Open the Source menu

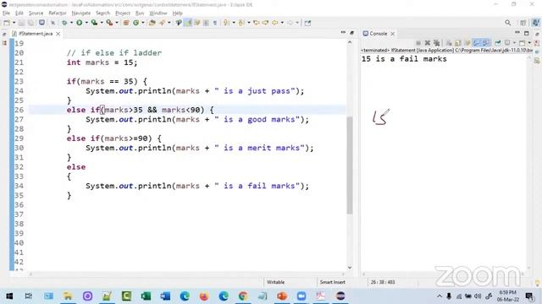(x=36, y=14)
